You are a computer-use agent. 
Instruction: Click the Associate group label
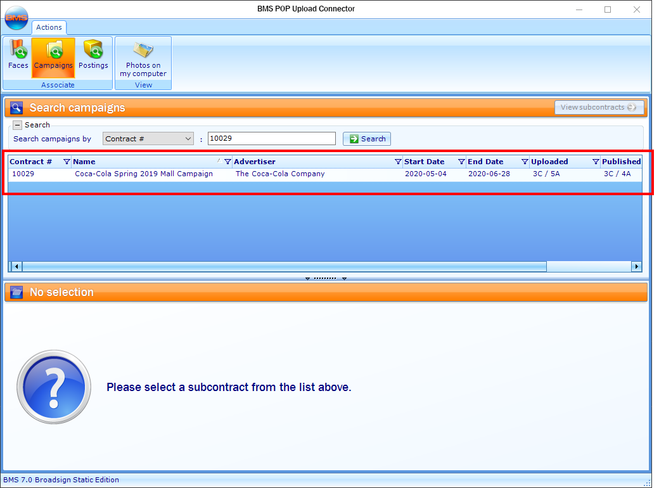[58, 85]
